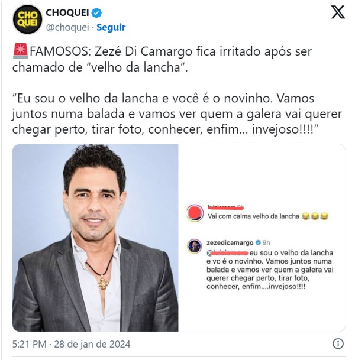Click the laughing emojis in the comment
355x360 pixels.
pos(315,216)
